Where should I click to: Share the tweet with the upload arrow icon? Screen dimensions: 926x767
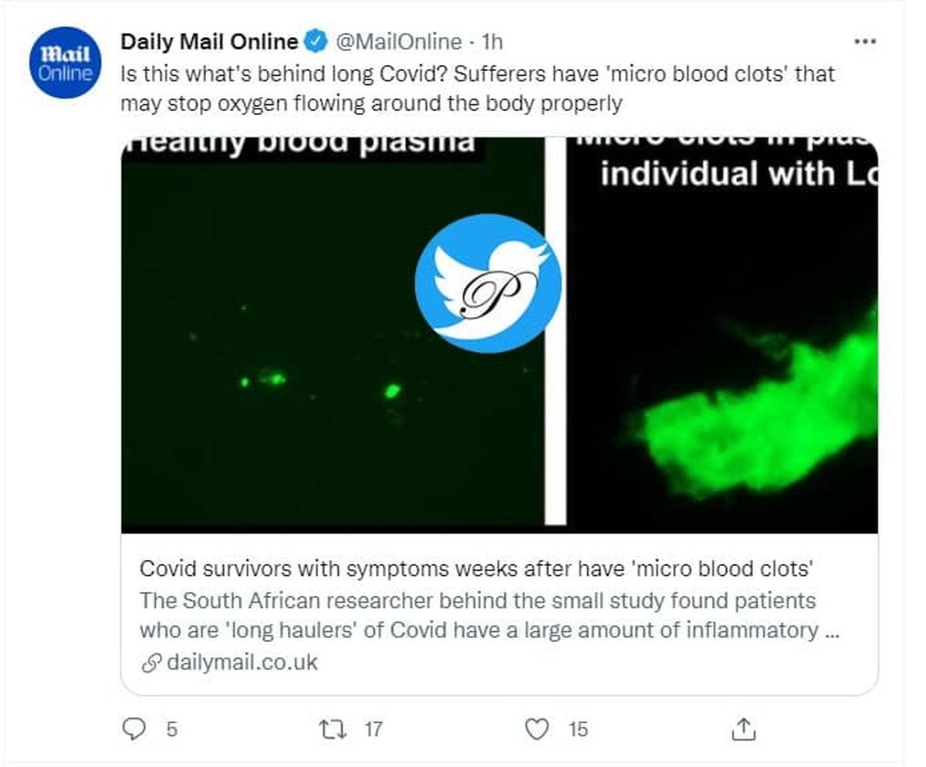[742, 728]
